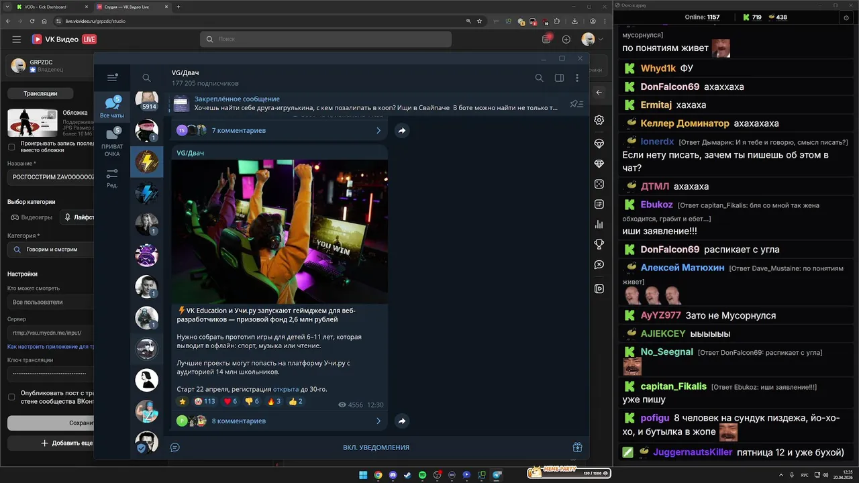Click username DonFalcon69 on 'распикает с угла' message
859x483 pixels.
pos(670,250)
